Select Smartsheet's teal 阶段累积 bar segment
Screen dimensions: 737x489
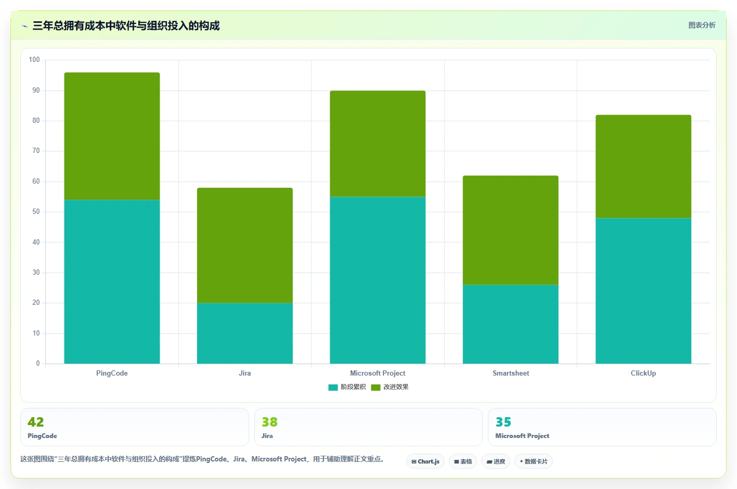click(511, 324)
